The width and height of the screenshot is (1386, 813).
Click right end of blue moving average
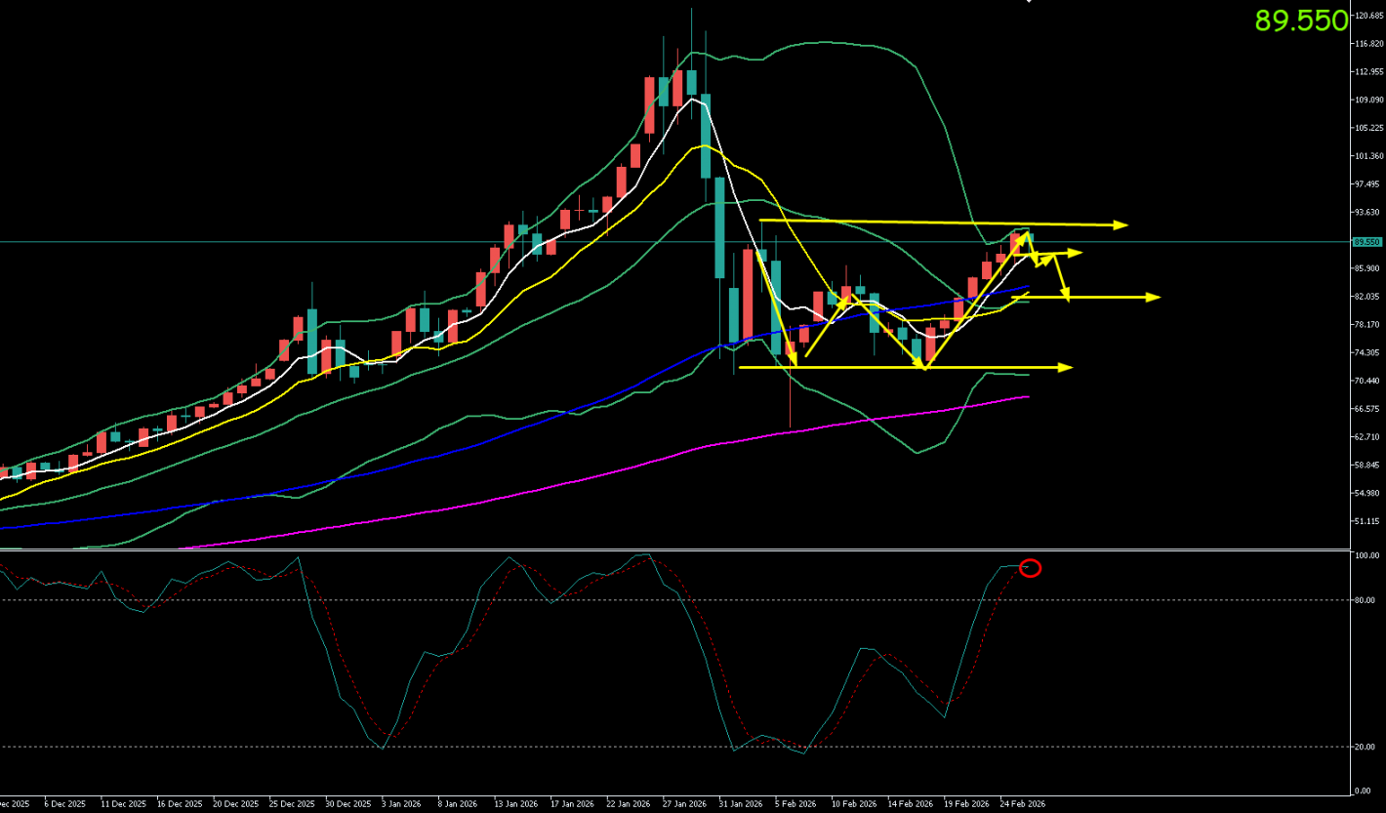(x=1028, y=287)
